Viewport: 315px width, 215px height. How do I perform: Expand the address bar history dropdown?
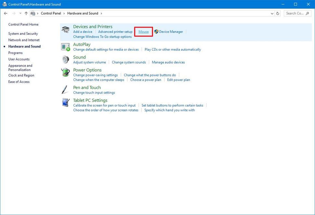(272, 13)
